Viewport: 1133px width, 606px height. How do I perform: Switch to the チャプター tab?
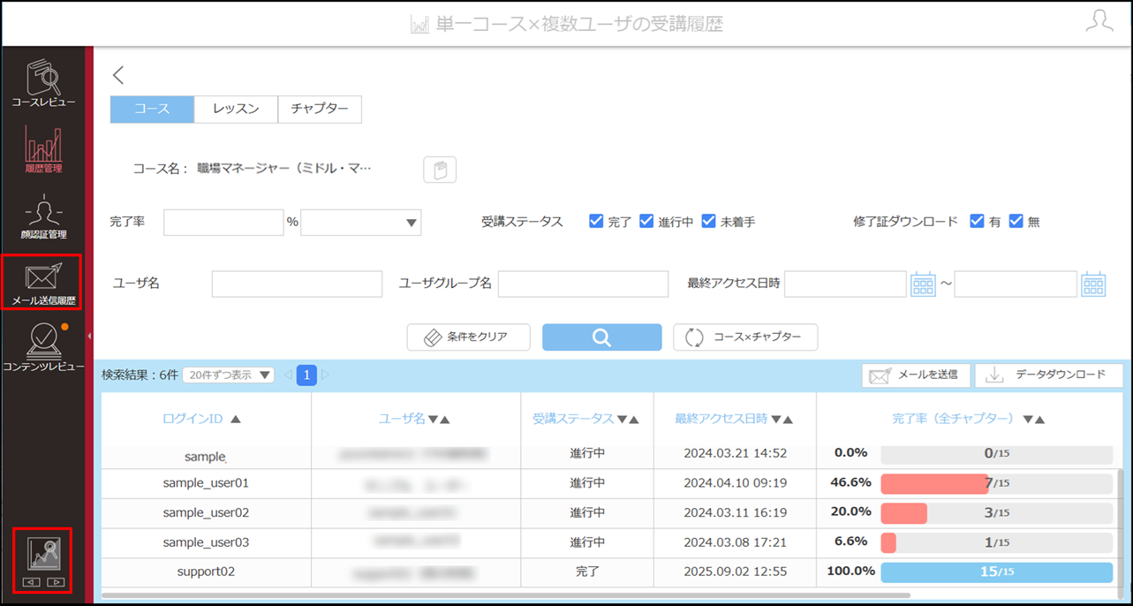tap(320, 110)
